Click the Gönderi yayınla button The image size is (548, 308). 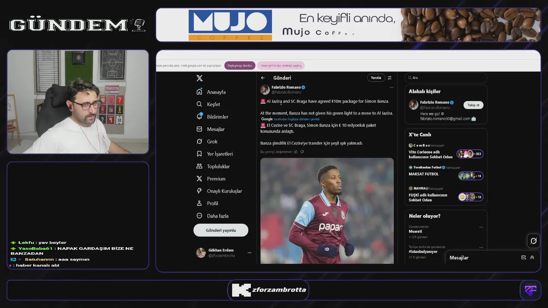(221, 230)
